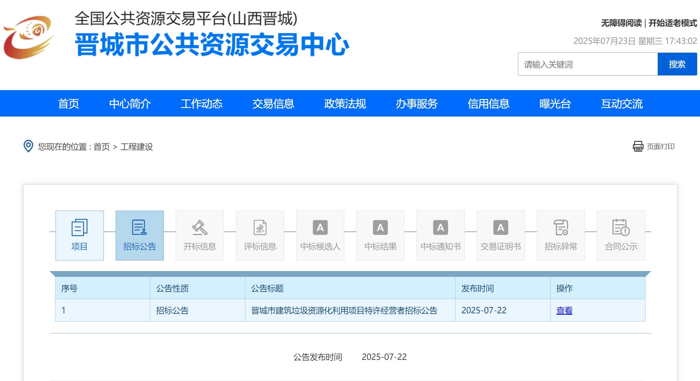
Task: Click the 页面打印 text link
Action: pyautogui.click(x=660, y=146)
